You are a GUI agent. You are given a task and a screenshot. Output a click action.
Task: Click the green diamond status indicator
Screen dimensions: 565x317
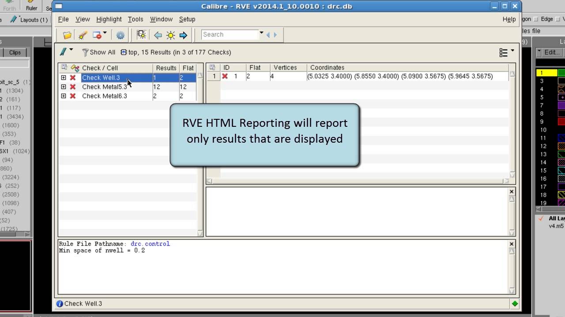[515, 303]
